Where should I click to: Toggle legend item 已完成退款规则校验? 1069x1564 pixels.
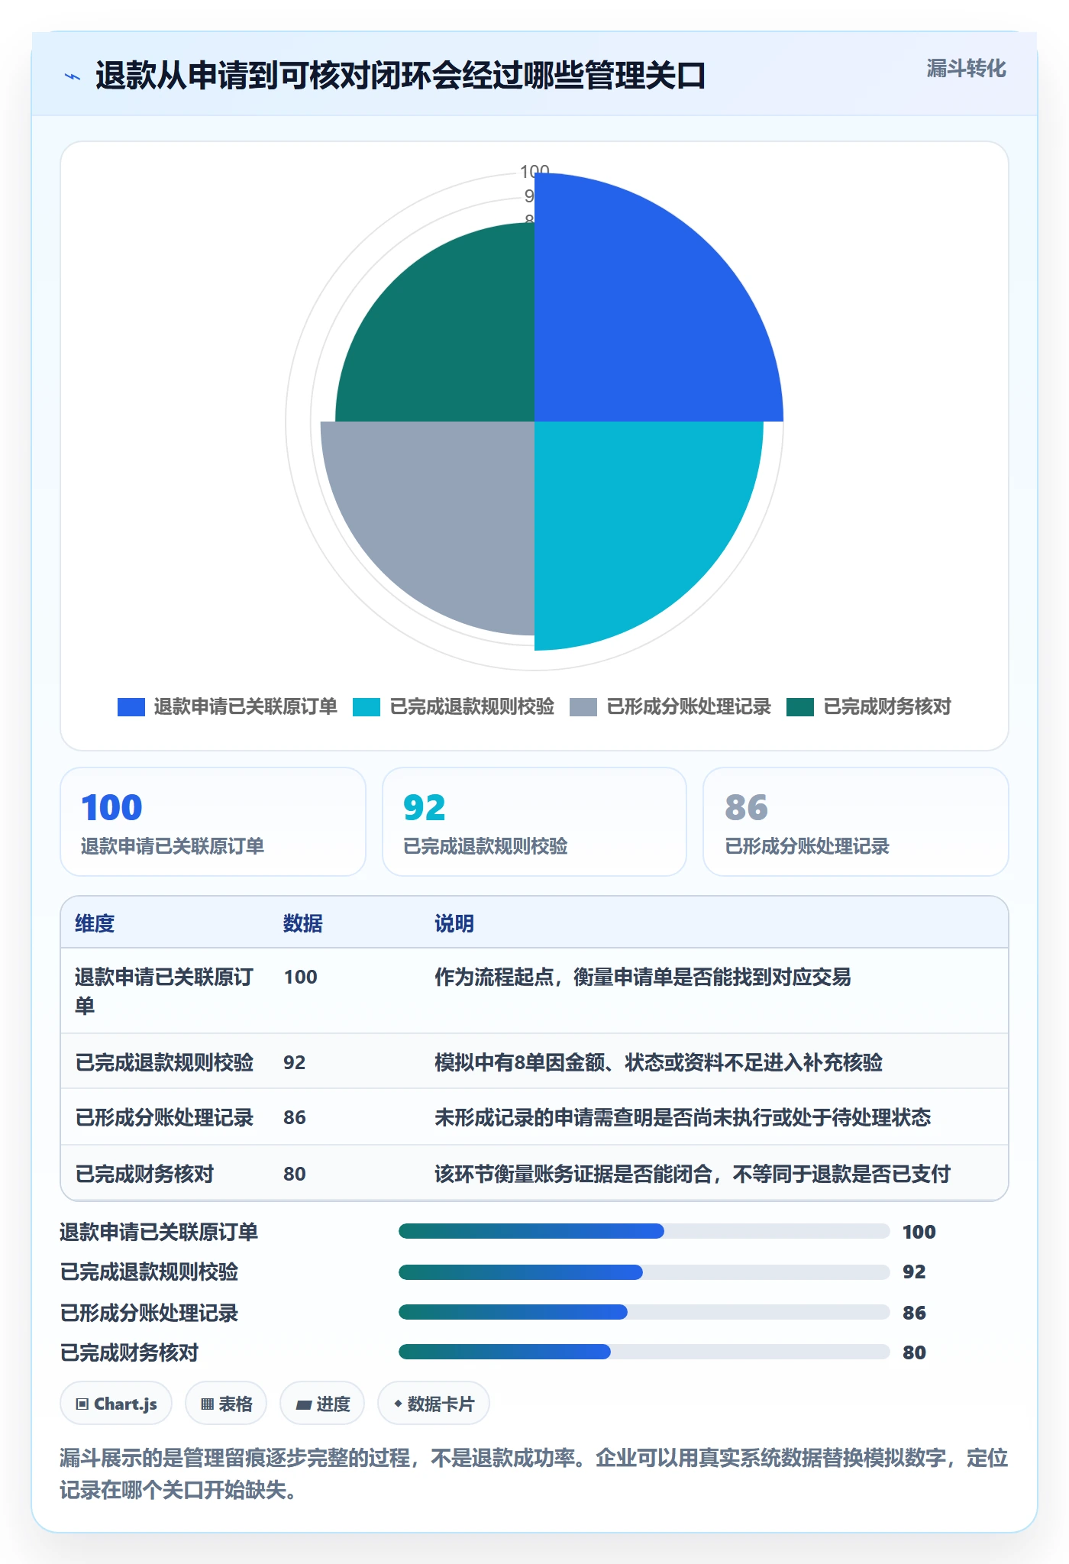click(454, 706)
